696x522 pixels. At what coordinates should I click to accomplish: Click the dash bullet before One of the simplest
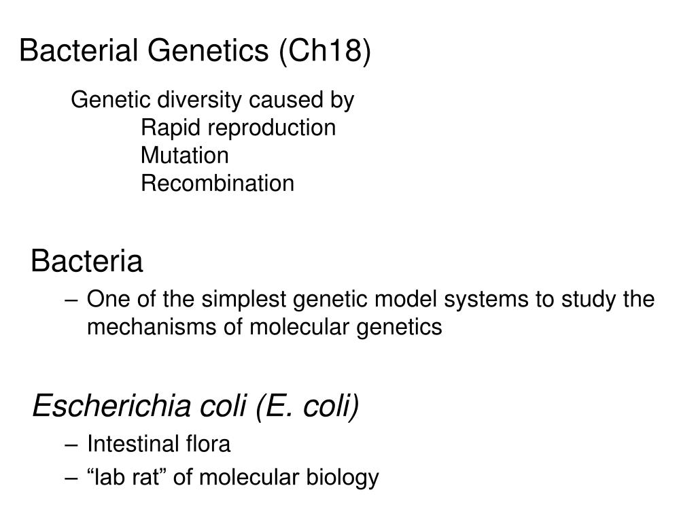[x=71, y=300]
